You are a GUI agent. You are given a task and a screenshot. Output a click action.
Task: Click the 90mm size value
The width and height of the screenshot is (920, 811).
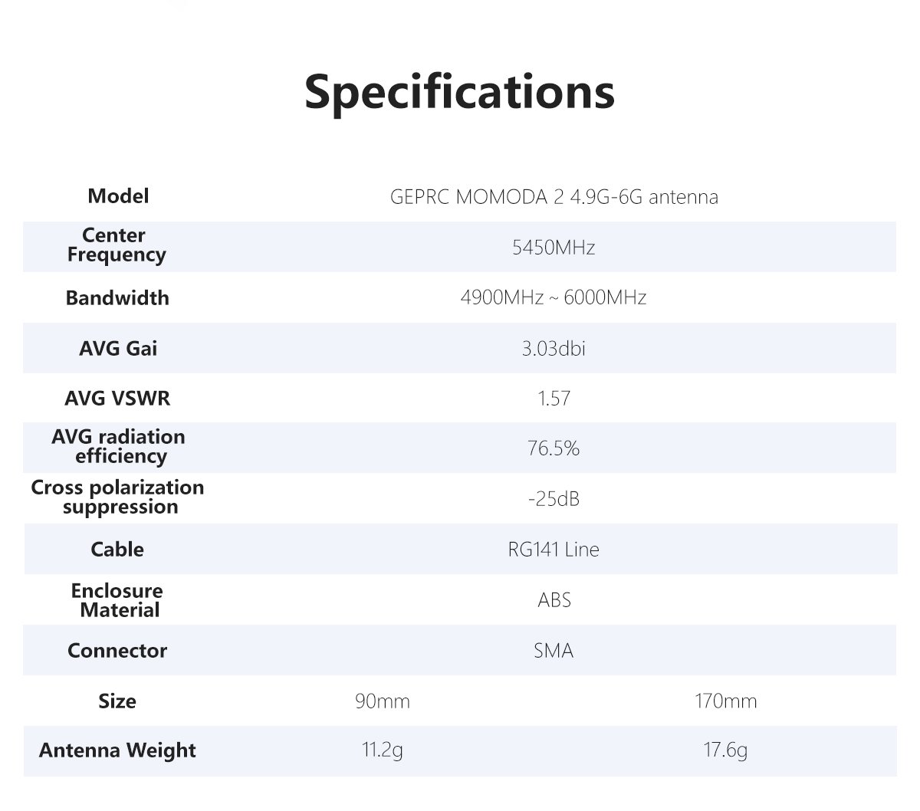tap(382, 701)
